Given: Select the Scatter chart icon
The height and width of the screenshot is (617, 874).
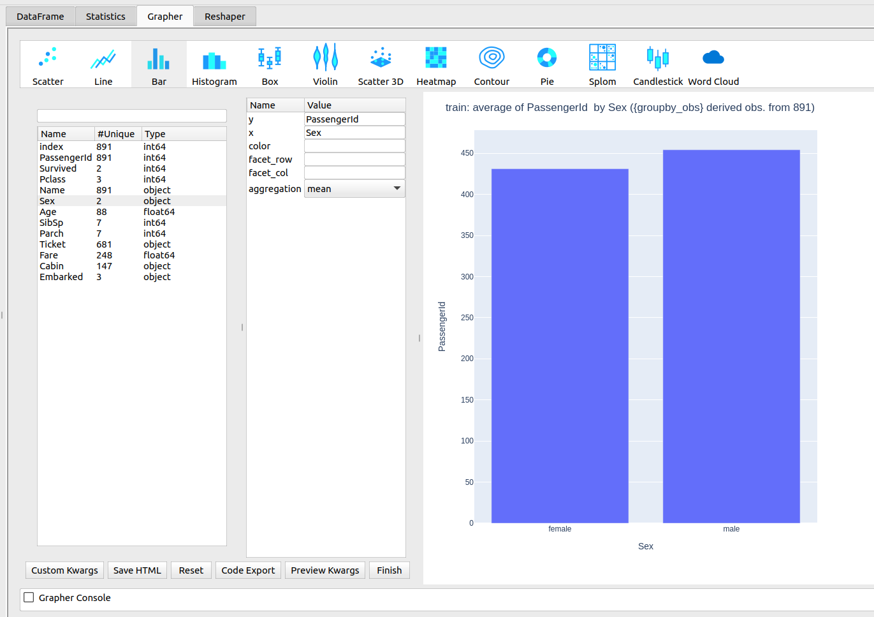Looking at the screenshot, I should click(48, 64).
